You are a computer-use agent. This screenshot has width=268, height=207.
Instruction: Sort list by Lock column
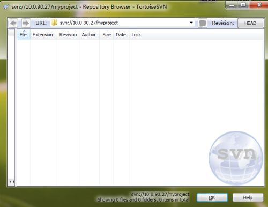[x=136, y=34]
